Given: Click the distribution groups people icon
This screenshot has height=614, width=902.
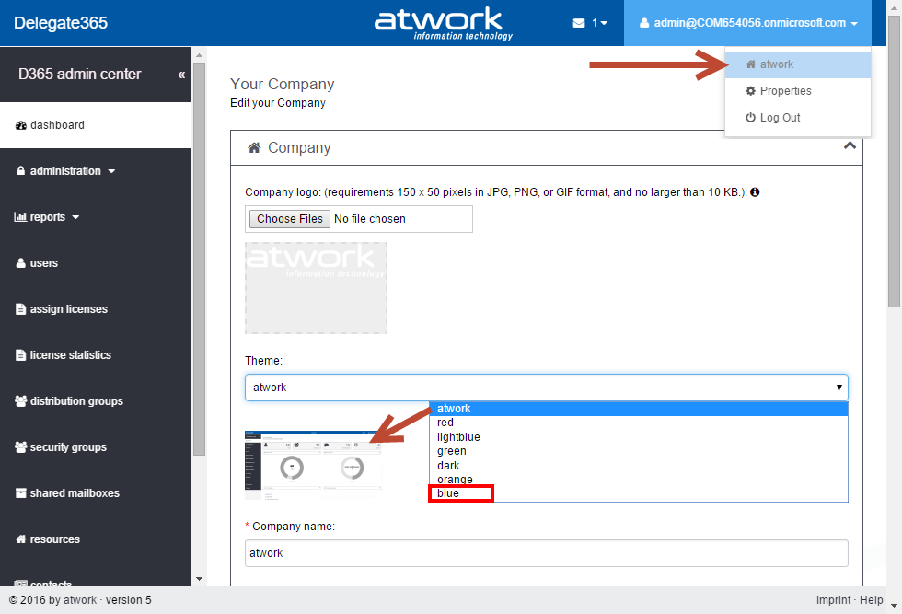Looking at the screenshot, I should click(20, 401).
